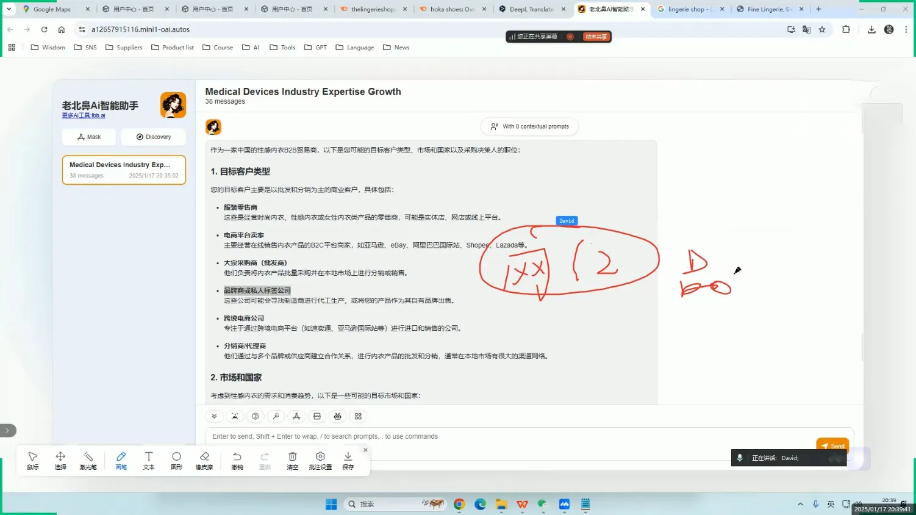
Task: Select the laser pointer (激光笔) annotation tool
Action: pyautogui.click(x=88, y=460)
